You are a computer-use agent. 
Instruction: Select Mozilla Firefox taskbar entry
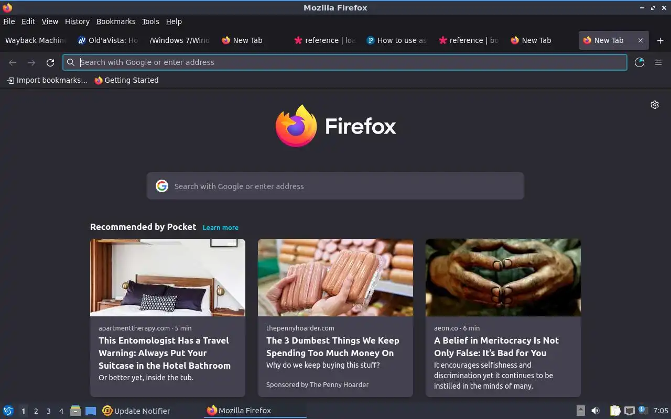coord(255,411)
